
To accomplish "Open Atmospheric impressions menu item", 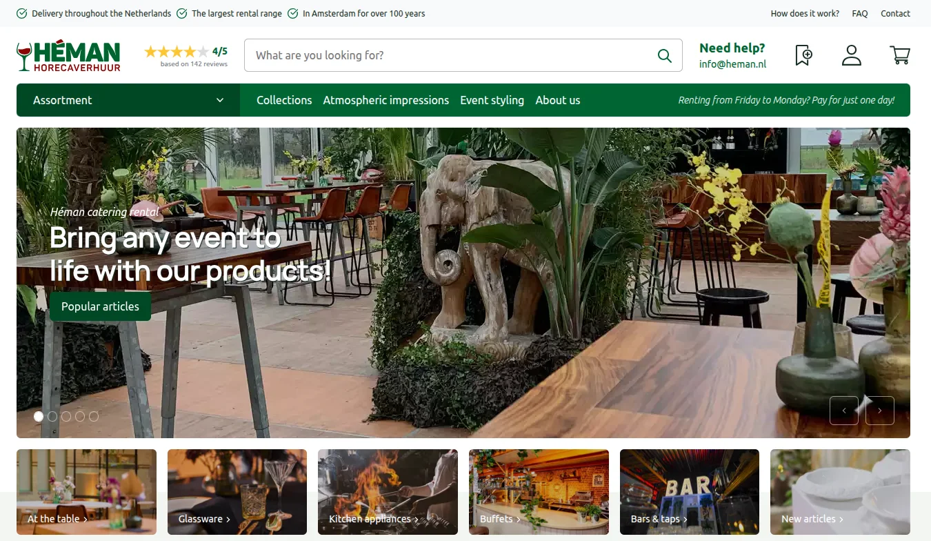I will [x=386, y=100].
